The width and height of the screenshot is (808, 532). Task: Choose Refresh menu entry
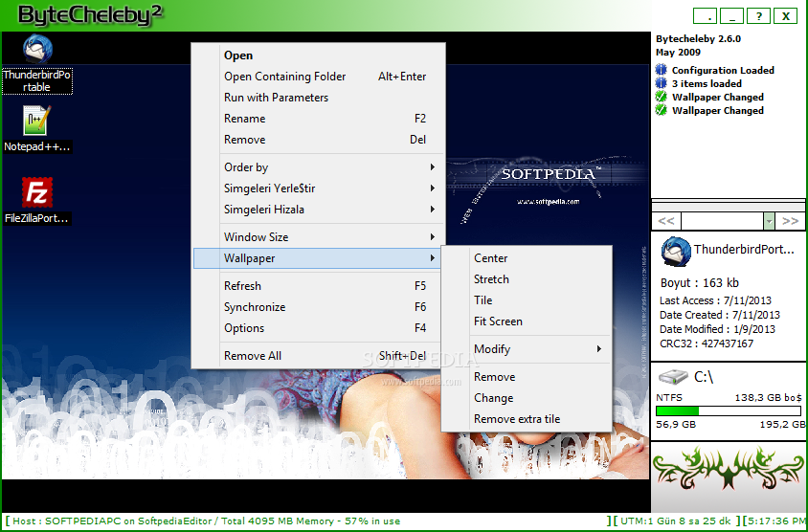click(318, 286)
